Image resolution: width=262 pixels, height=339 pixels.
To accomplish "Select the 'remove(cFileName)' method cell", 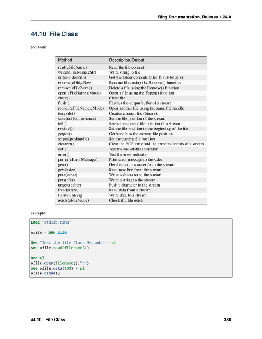I will [75, 88].
